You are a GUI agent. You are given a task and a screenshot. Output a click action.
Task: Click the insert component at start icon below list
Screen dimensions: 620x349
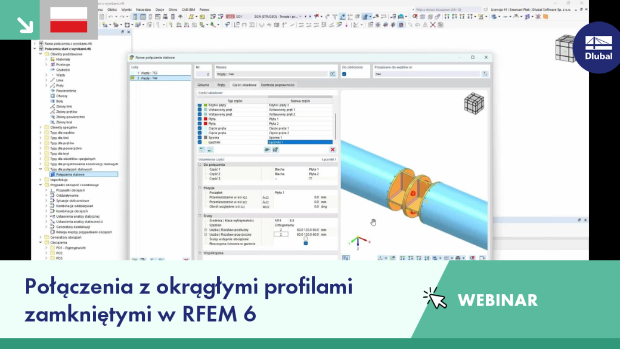(202, 150)
